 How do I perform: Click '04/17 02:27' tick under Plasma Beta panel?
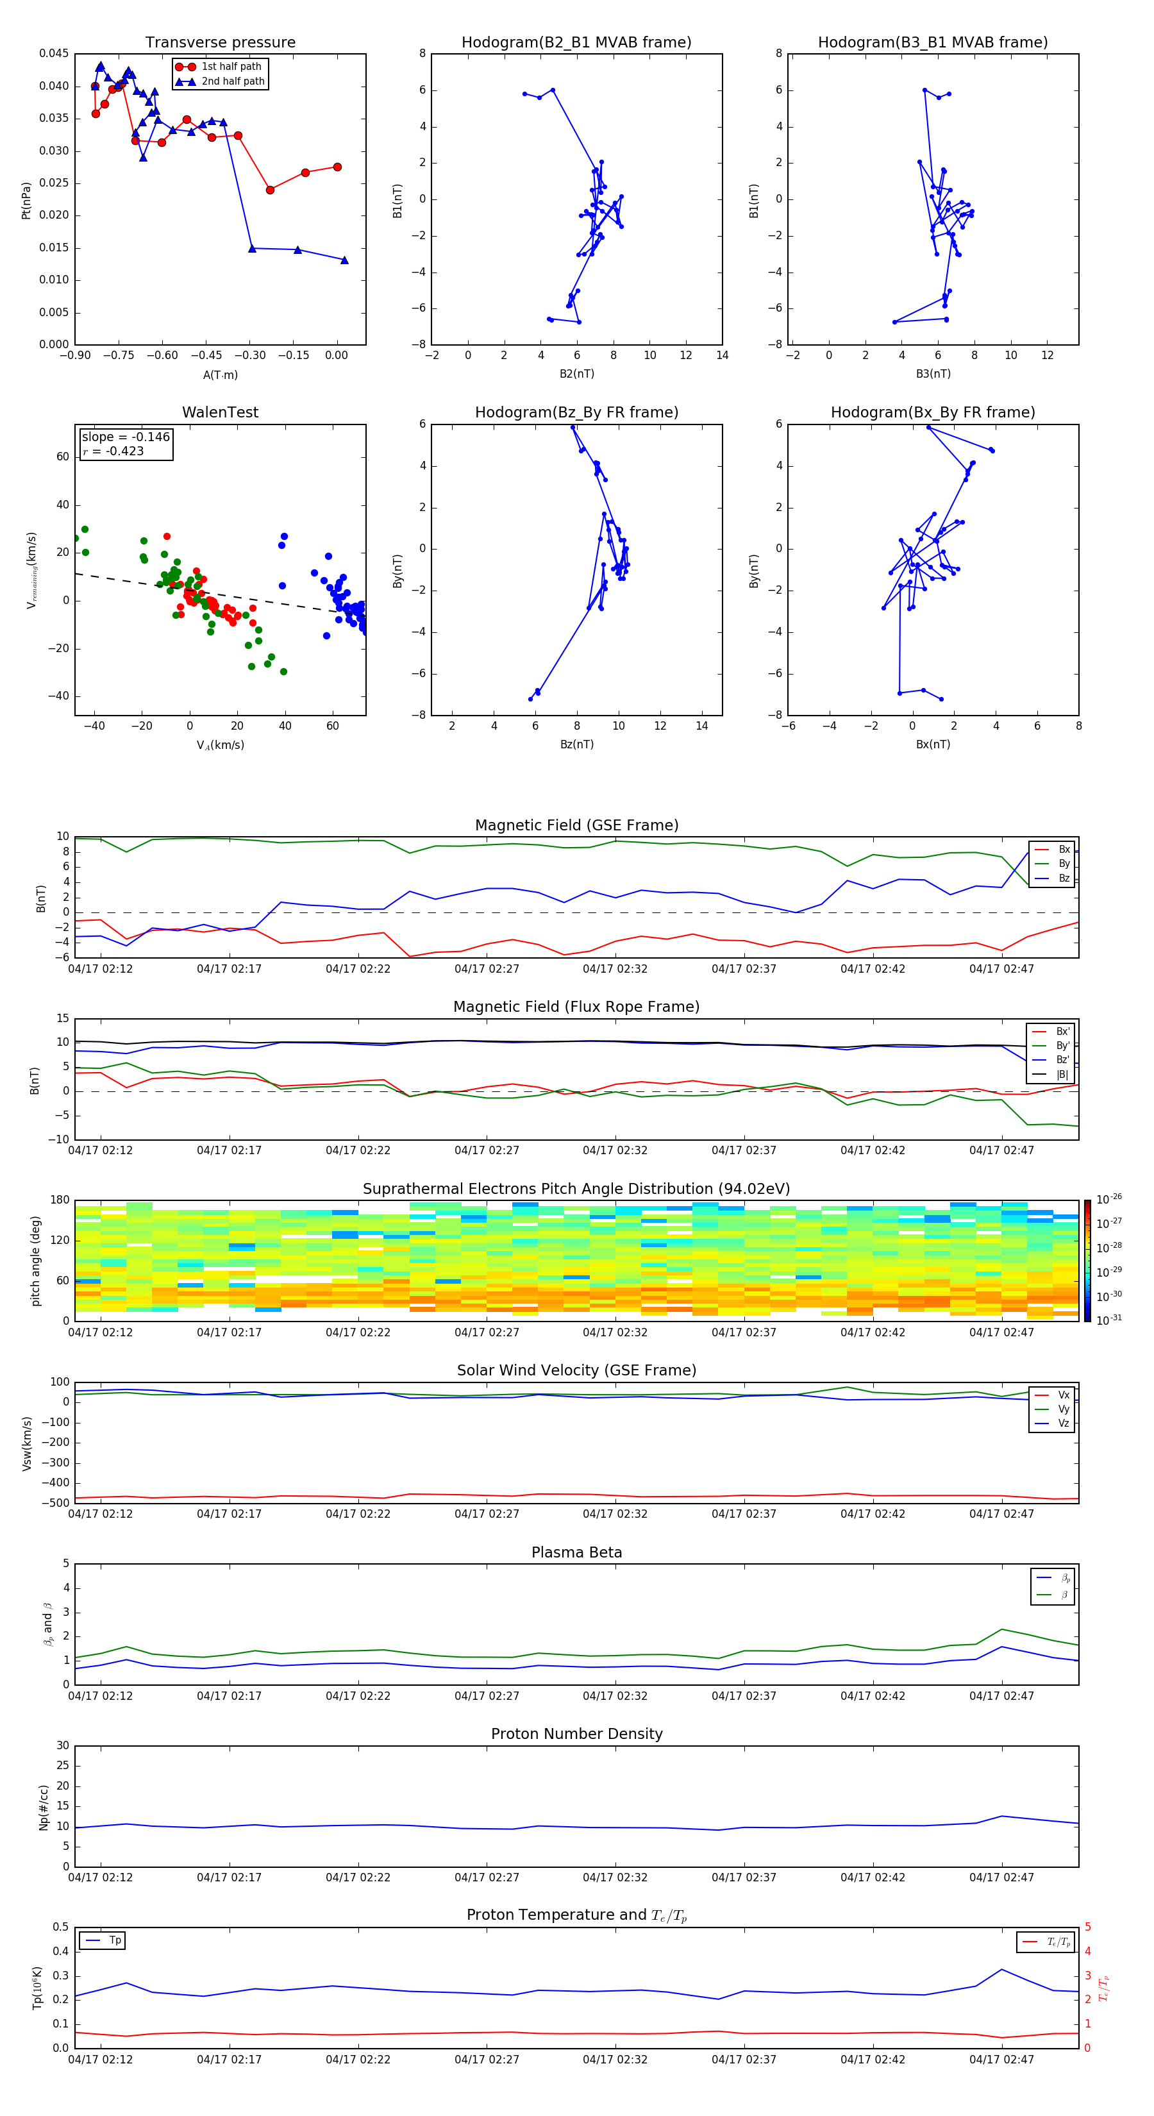(x=486, y=1695)
